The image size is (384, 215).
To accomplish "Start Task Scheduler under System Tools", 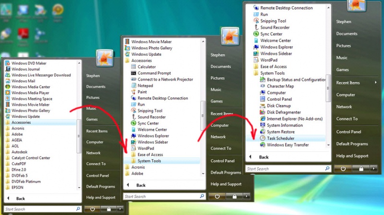I will (x=280, y=138).
